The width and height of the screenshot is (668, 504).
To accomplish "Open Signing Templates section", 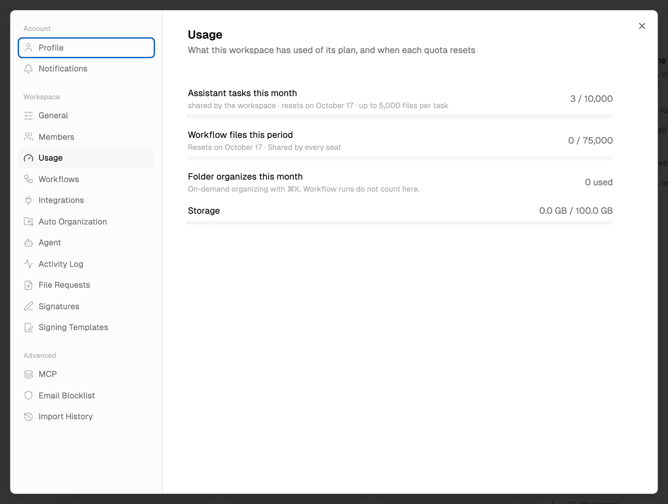I will 86,327.
